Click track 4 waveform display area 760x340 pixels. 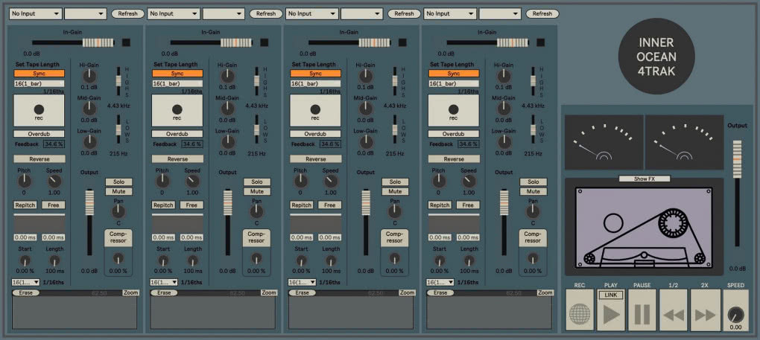(489, 313)
